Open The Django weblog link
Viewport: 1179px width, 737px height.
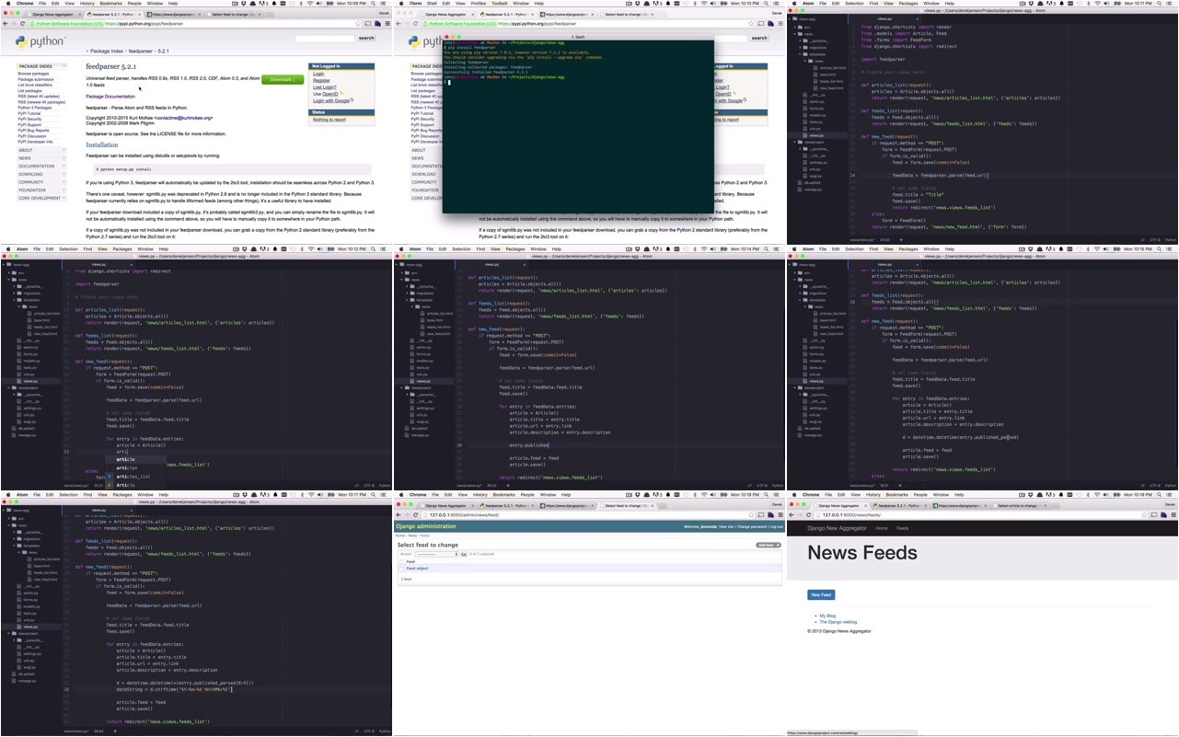click(x=838, y=622)
